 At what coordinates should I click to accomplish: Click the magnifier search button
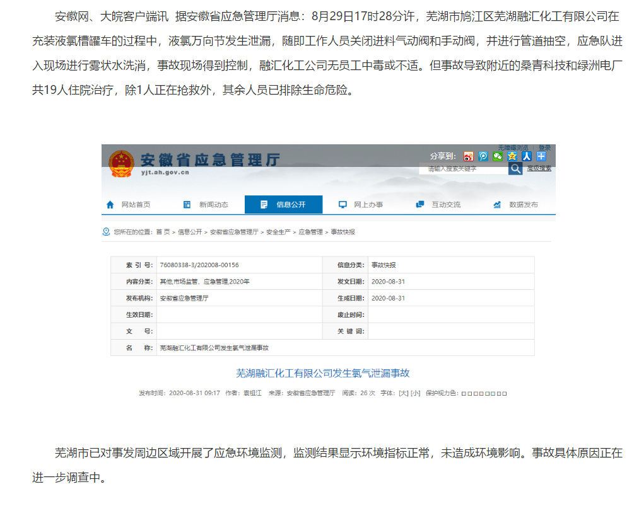(515, 169)
